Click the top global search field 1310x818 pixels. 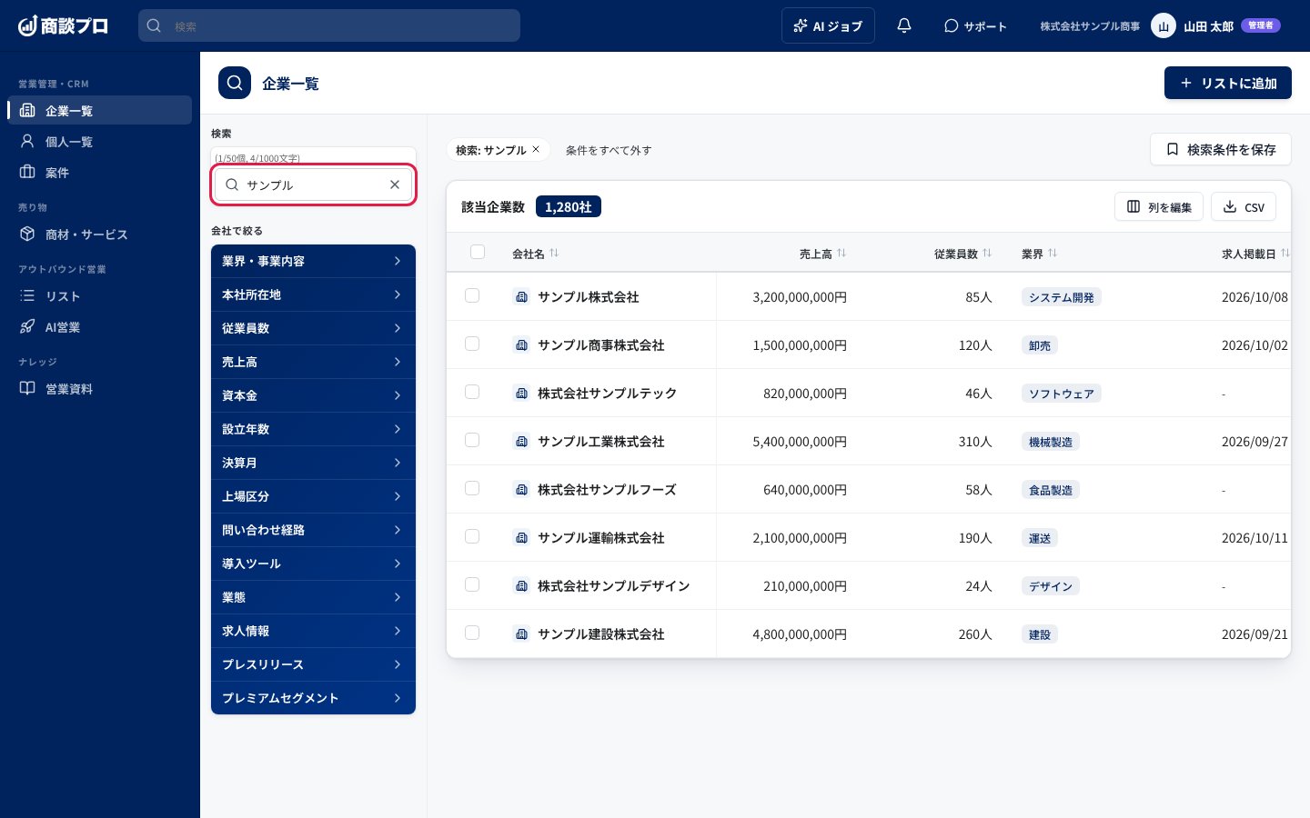[x=329, y=25]
